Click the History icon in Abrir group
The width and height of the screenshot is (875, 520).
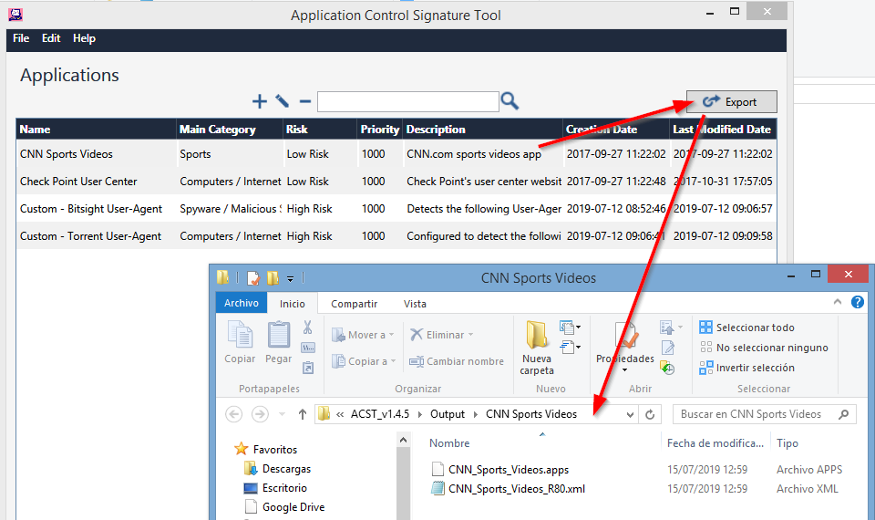[x=667, y=368]
